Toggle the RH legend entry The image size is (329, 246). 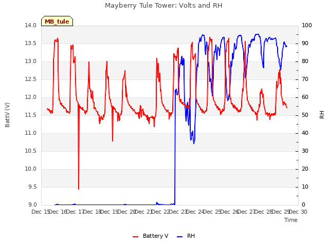[186, 236]
